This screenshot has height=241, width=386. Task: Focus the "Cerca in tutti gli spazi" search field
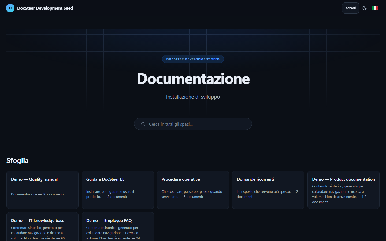(x=193, y=124)
